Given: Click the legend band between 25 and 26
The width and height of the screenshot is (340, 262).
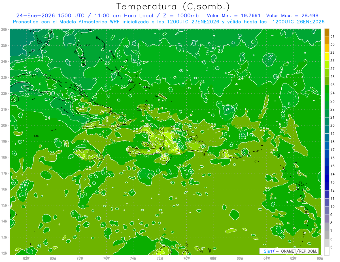Looking at the screenshot, I should [327, 81].
